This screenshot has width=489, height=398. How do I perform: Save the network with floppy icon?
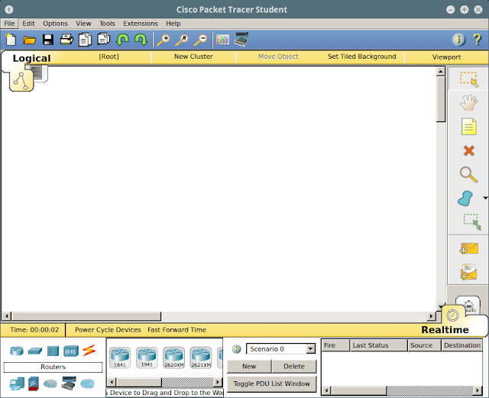(48, 40)
